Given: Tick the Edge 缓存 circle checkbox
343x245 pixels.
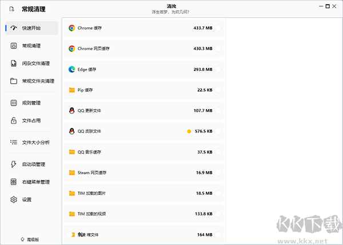Looking at the screenshot, I should point(218,69).
